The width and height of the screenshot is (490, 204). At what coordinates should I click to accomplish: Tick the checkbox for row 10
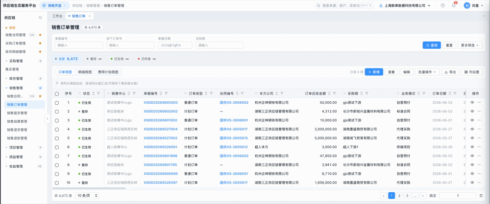click(57, 183)
